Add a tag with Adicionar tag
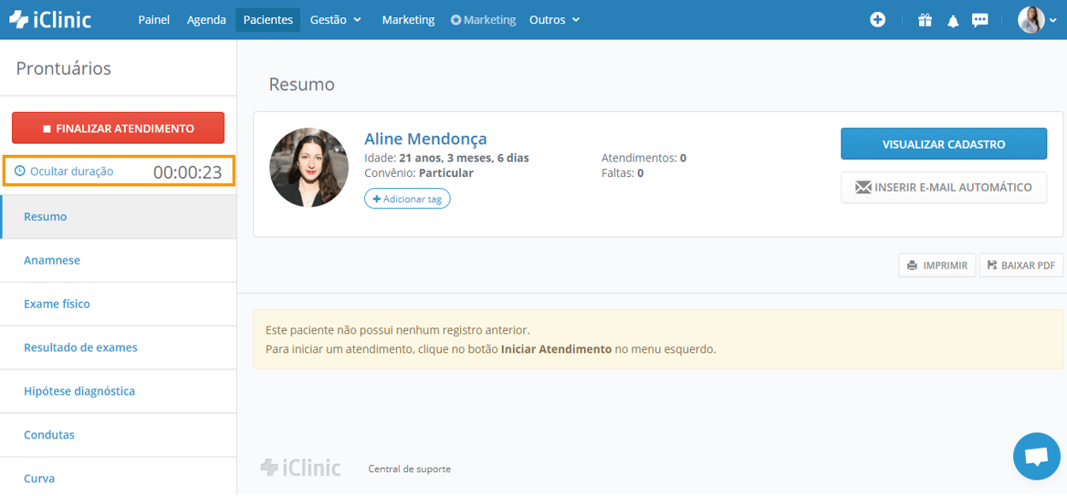This screenshot has height=496, width=1067. point(407,198)
